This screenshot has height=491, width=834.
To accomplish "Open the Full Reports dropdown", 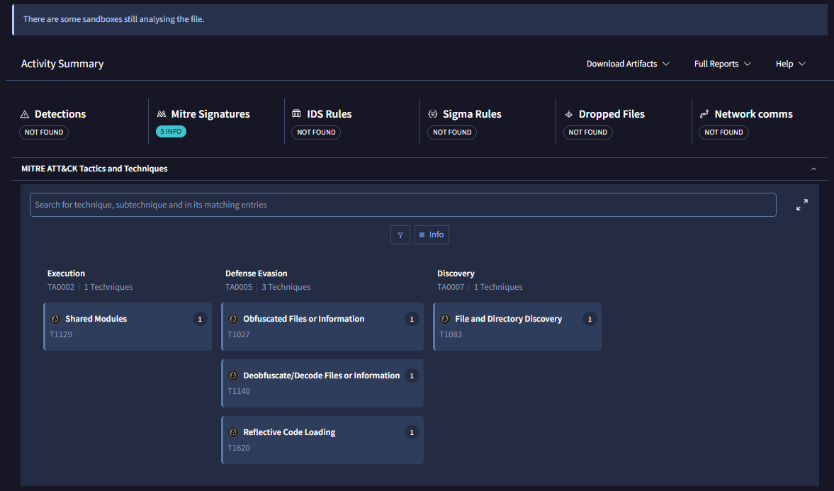I will point(722,64).
